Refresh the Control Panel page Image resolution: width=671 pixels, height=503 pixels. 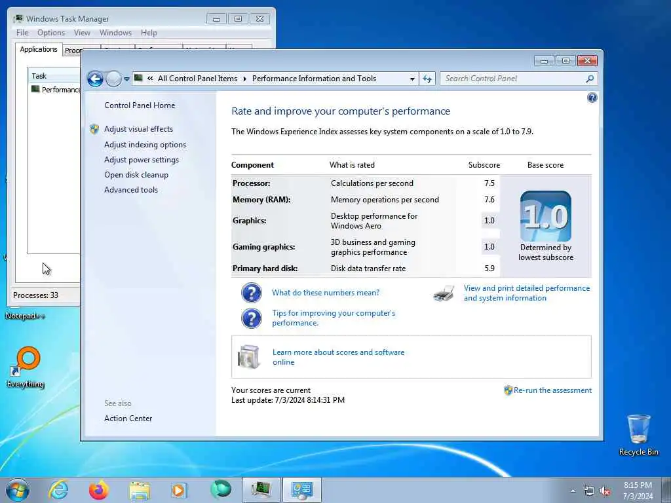(x=427, y=79)
